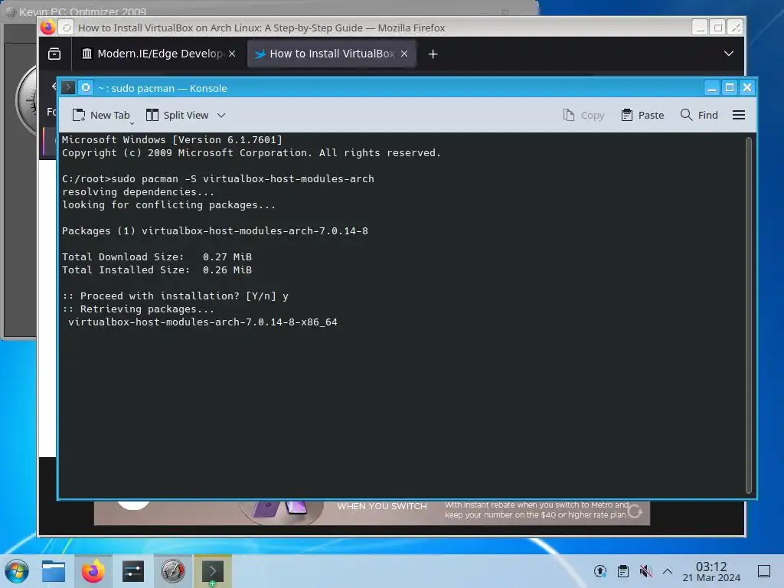Screen dimensions: 784x588
Task: Click 'Total Installed Size: 0.26 MiB' line
Action: tap(156, 270)
